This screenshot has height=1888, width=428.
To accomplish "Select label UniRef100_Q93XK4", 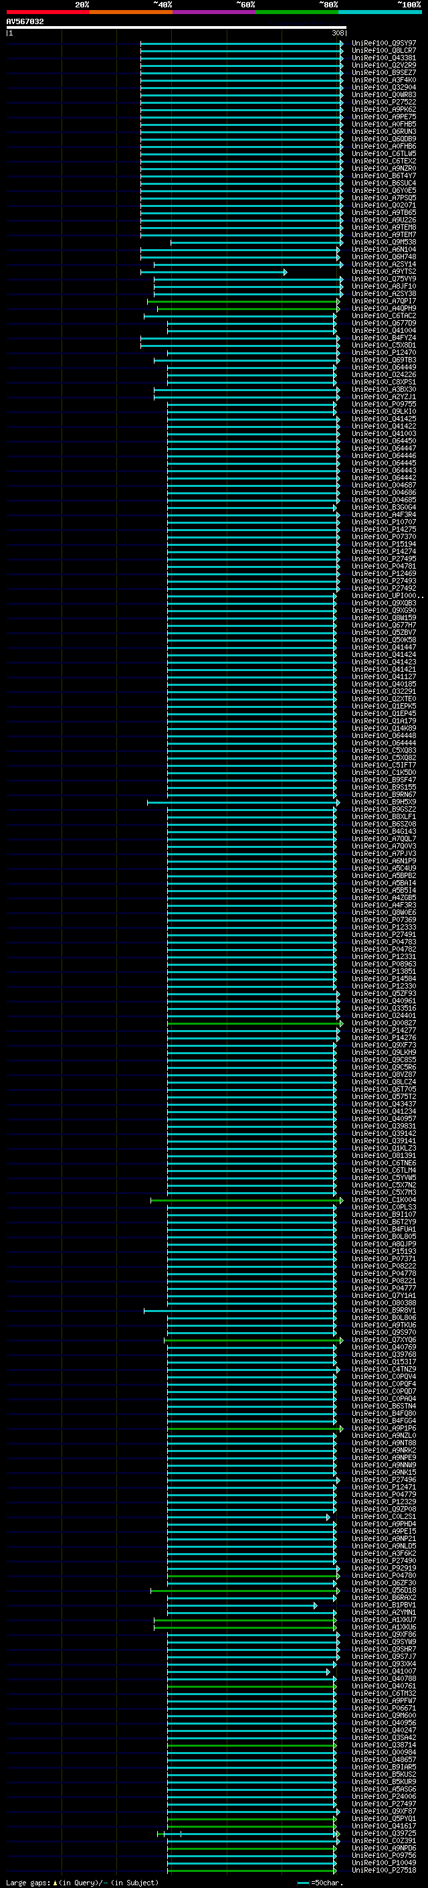I will [384, 1663].
